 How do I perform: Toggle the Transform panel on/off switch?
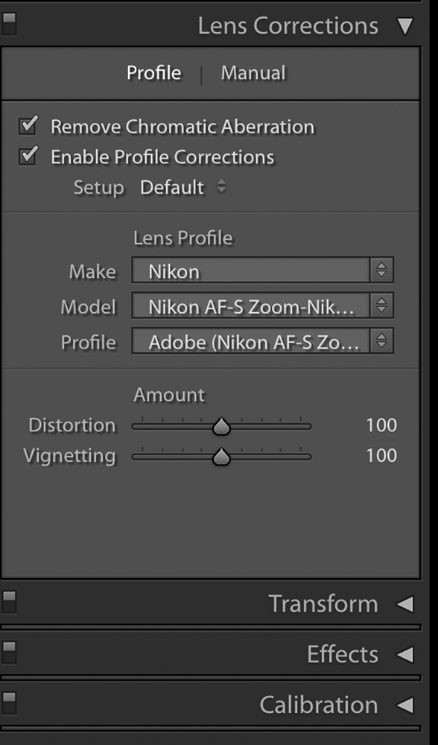[8, 602]
